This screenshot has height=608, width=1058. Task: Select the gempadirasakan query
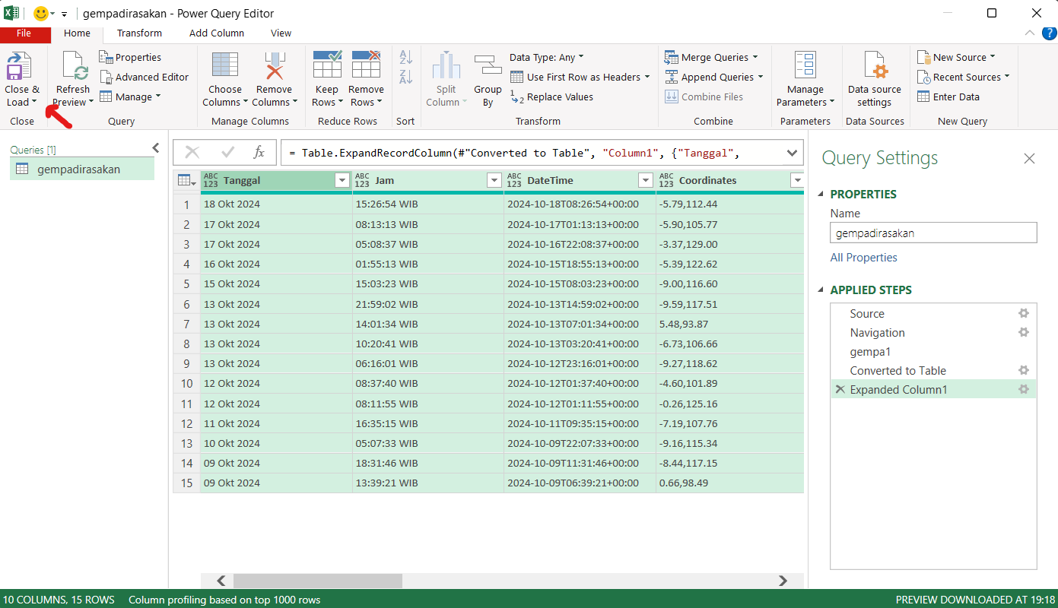coord(82,169)
